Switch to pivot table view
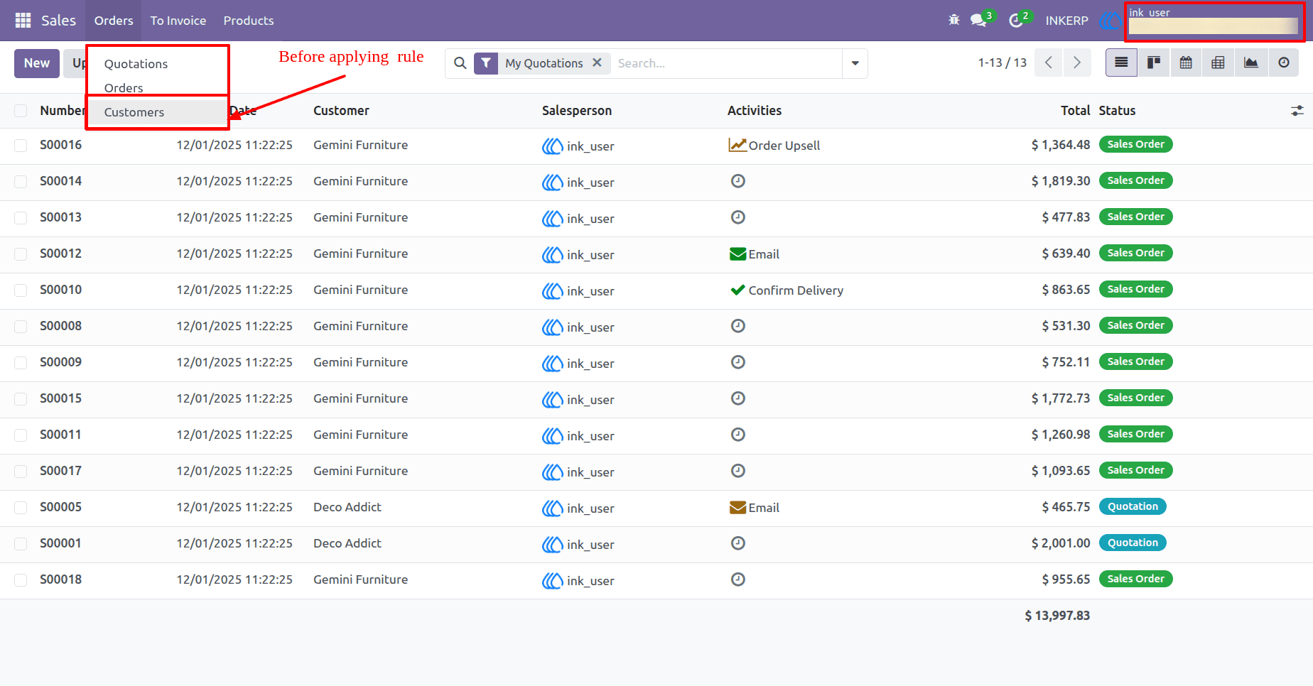1313x686 pixels. click(1218, 63)
